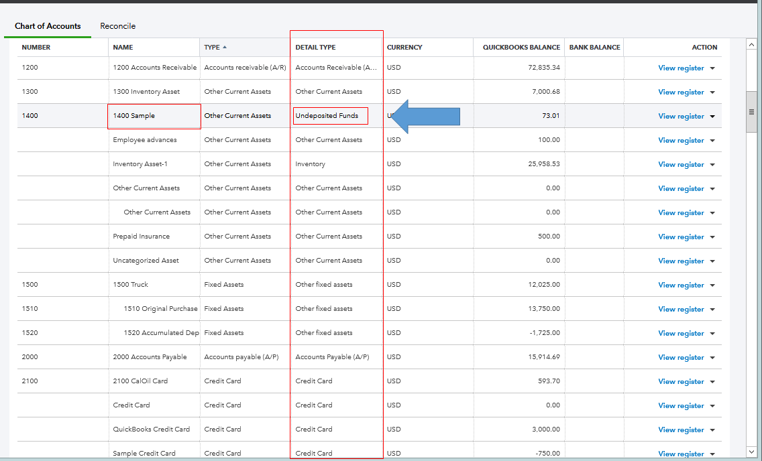View register for the 1400 Sample account
Screen dimensions: 762x461
click(x=681, y=115)
